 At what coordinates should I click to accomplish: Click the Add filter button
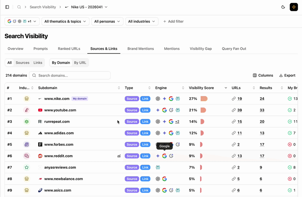173,22
